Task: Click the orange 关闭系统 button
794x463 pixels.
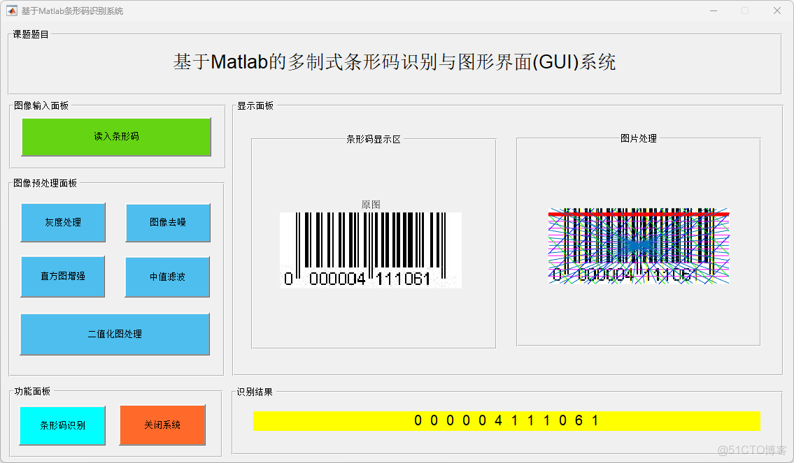Action: pyautogui.click(x=162, y=425)
